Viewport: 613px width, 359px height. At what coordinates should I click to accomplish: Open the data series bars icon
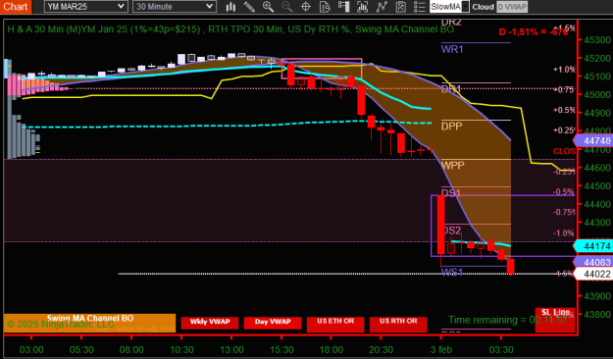pyautogui.click(x=362, y=7)
